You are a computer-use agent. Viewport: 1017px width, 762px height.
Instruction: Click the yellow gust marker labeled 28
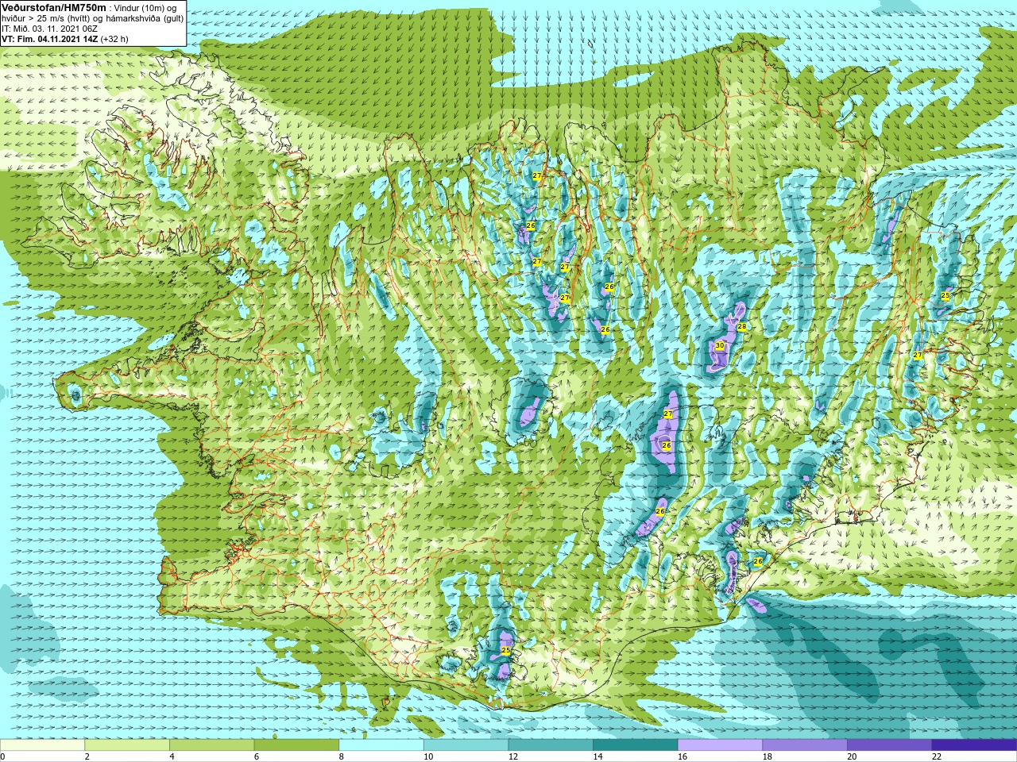741,326
